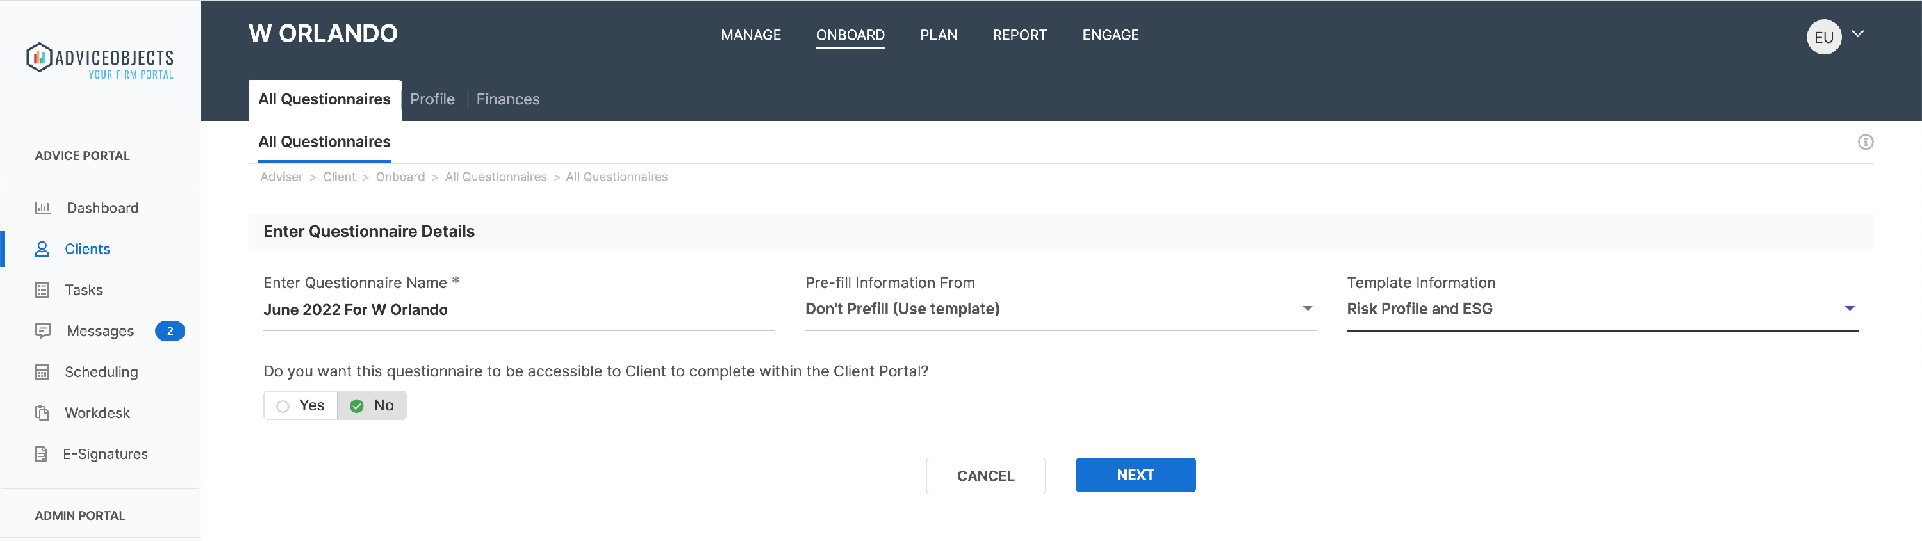
Task: Click the ADMIN PORTAL section heading
Action: tap(80, 515)
